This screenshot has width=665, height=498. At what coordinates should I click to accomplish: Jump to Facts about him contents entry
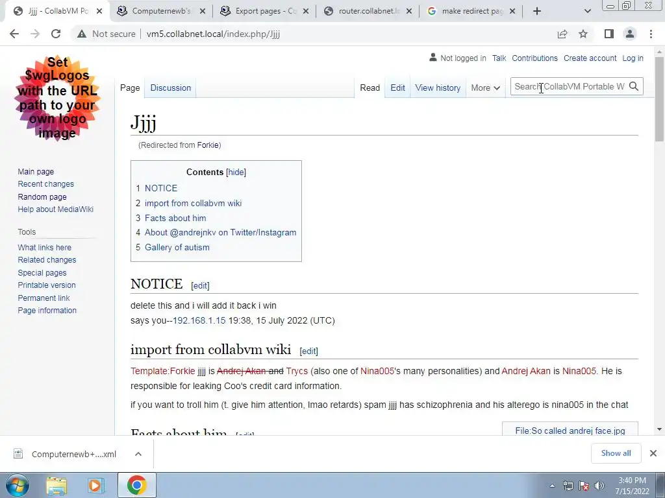tap(175, 218)
